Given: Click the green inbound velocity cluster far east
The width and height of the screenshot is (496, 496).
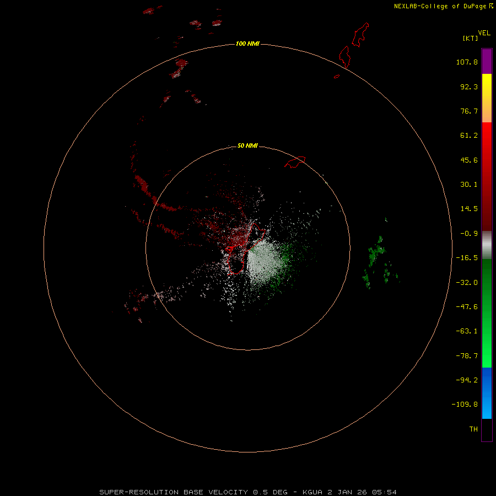Looking at the screenshot, I should pyautogui.click(x=376, y=253).
